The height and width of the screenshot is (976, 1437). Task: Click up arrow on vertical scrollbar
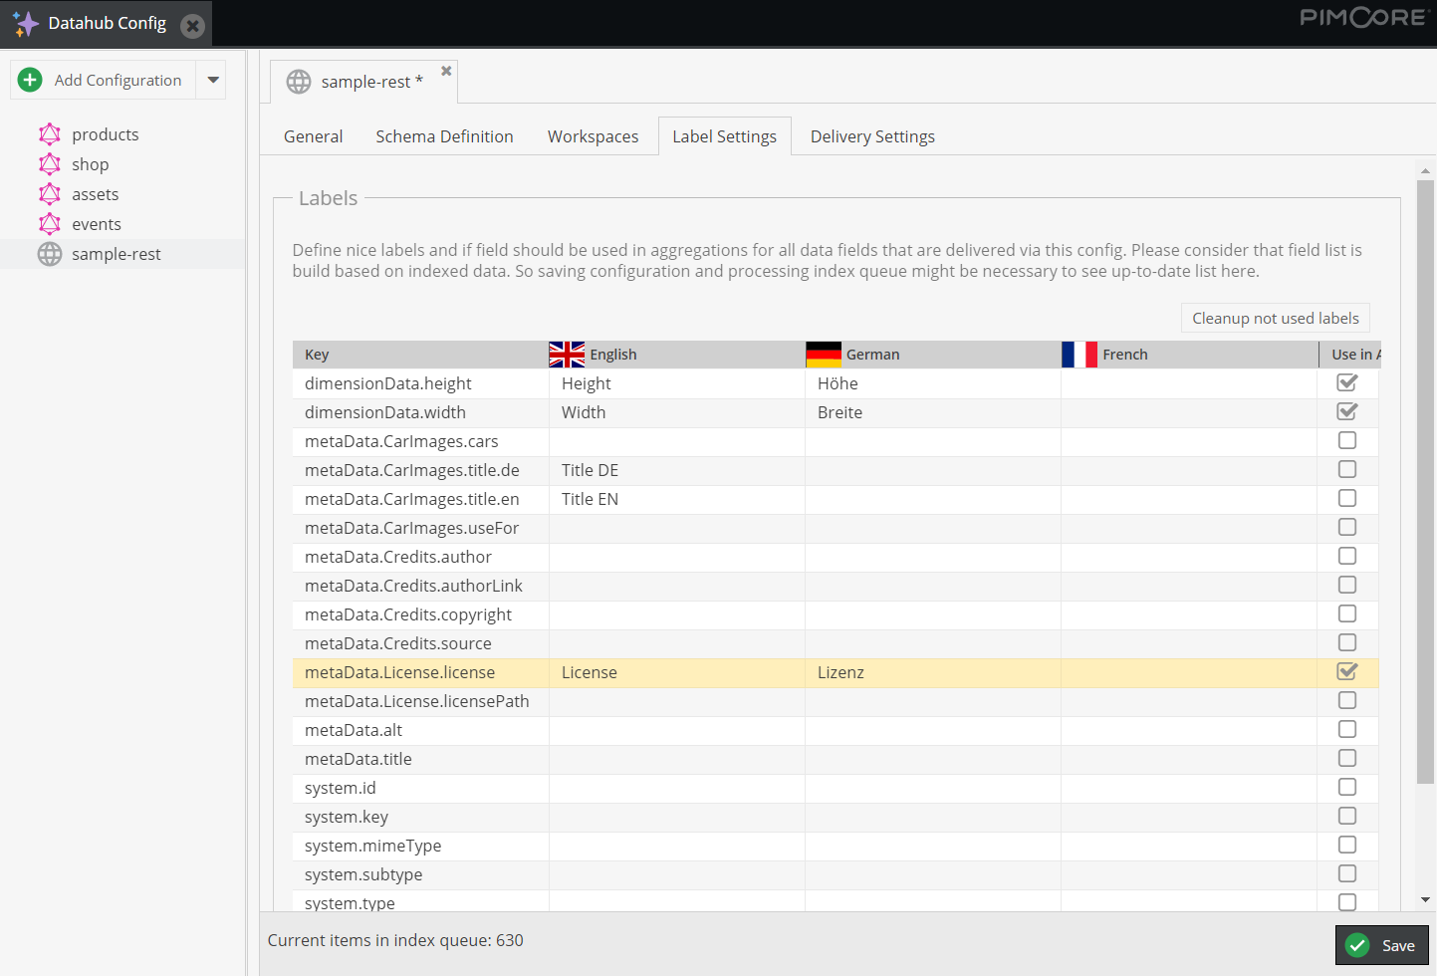(x=1425, y=171)
